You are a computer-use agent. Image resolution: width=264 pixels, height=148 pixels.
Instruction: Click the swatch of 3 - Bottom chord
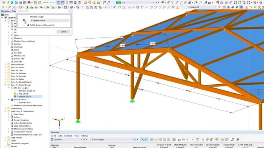[x=15, y=97]
